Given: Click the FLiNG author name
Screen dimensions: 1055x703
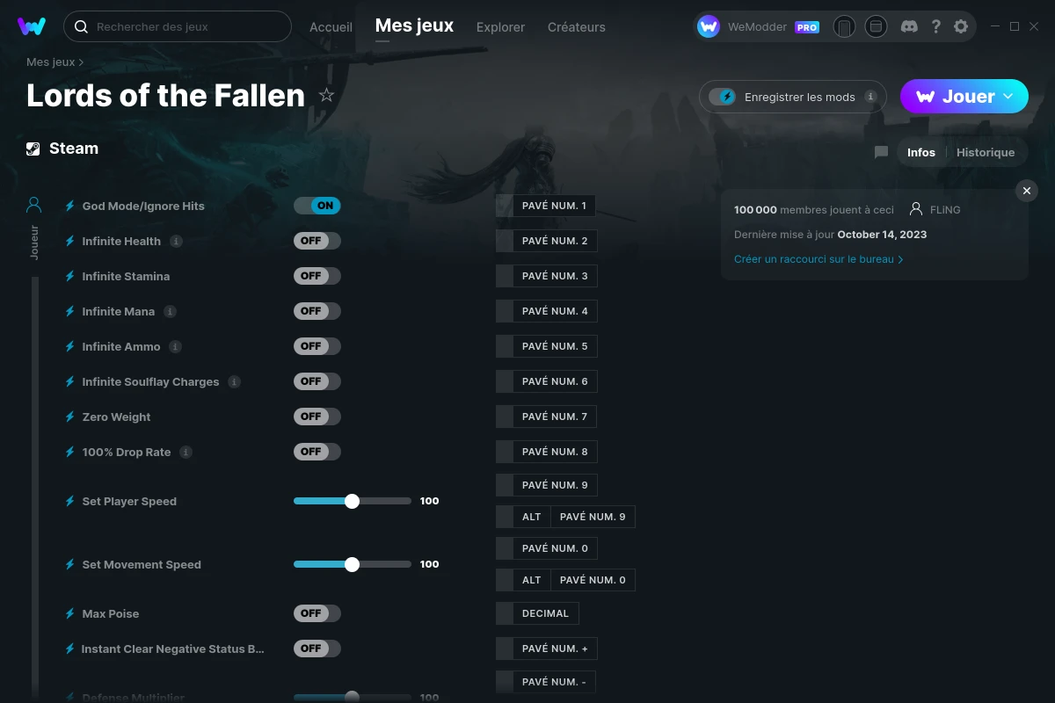Looking at the screenshot, I should pyautogui.click(x=945, y=210).
